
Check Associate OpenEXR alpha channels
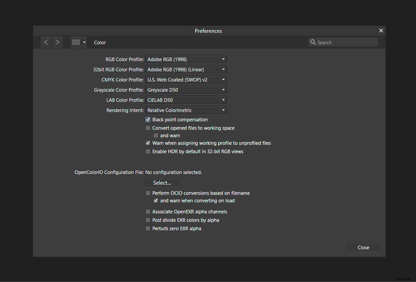(148, 211)
